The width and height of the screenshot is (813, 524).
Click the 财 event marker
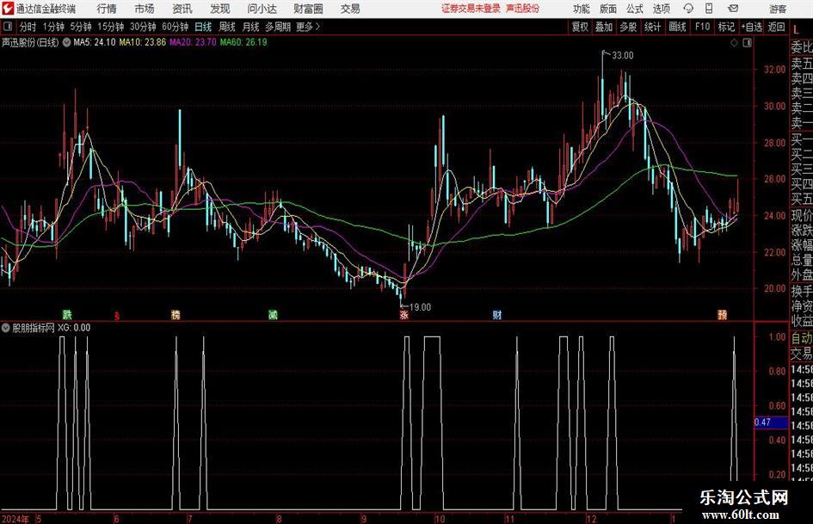[x=497, y=314]
